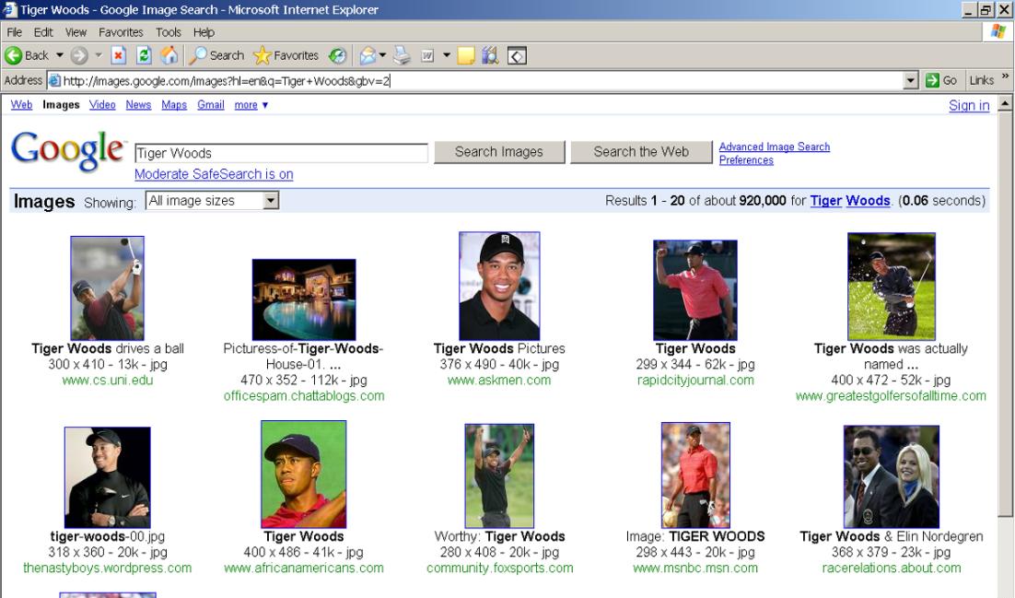Click the Google search text field

point(281,153)
